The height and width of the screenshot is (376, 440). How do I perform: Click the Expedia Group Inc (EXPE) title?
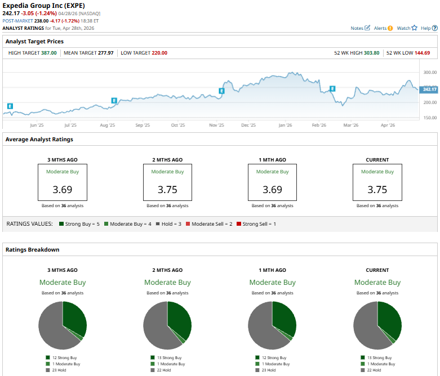[42, 5]
